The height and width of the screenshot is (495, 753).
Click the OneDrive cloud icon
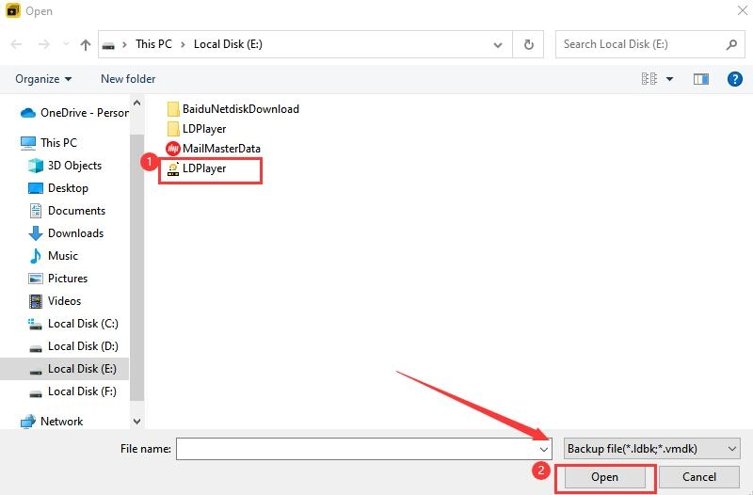(28, 113)
